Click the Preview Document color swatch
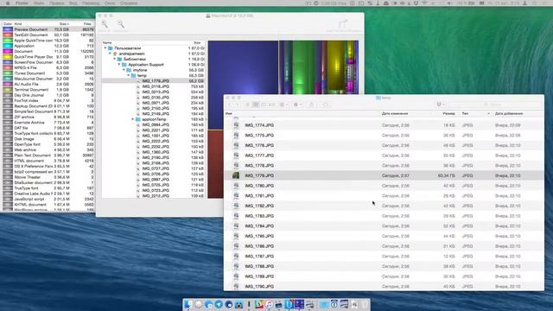 8,29
